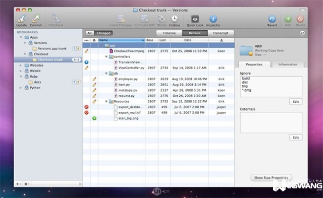The width and height of the screenshot is (323, 198).
Task: Collapse the Apps bookmark group
Action: [x=21, y=37]
